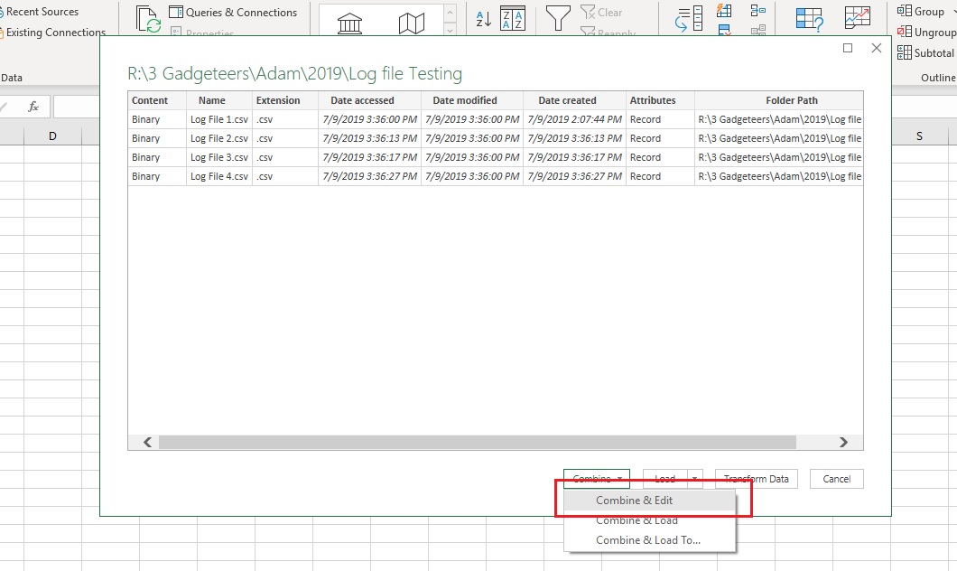Click the Flash Fill icon

pyautogui.click(x=723, y=10)
